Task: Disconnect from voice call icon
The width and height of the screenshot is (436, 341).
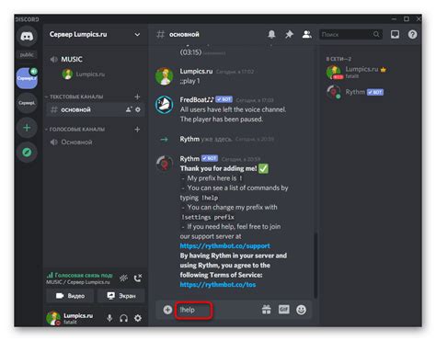Action: pos(138,278)
